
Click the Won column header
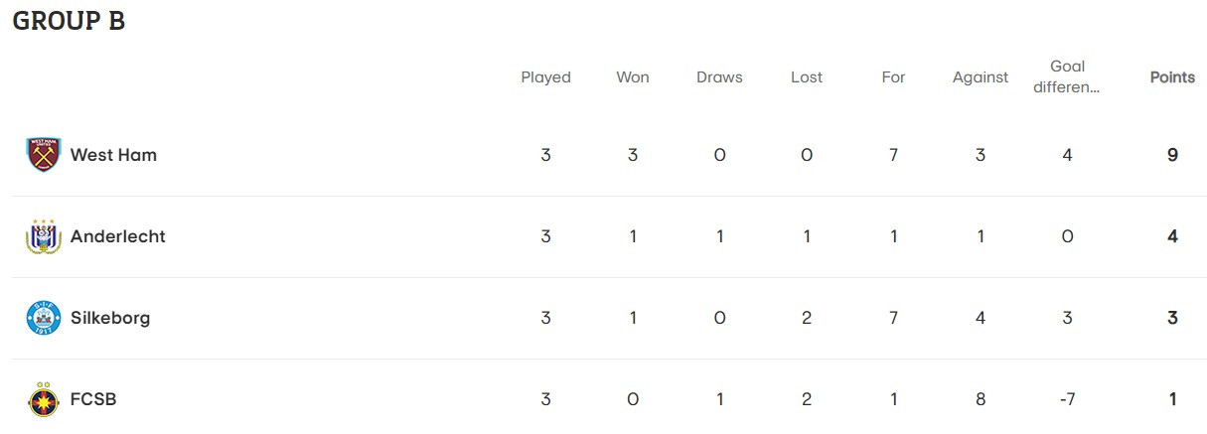click(633, 77)
